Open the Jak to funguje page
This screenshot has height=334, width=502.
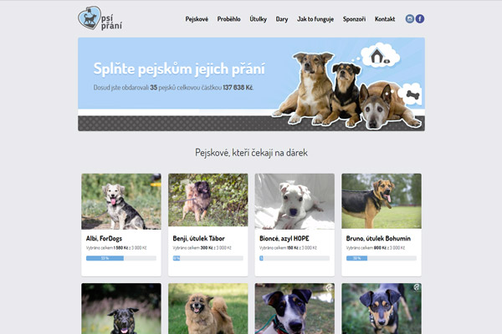tap(315, 19)
